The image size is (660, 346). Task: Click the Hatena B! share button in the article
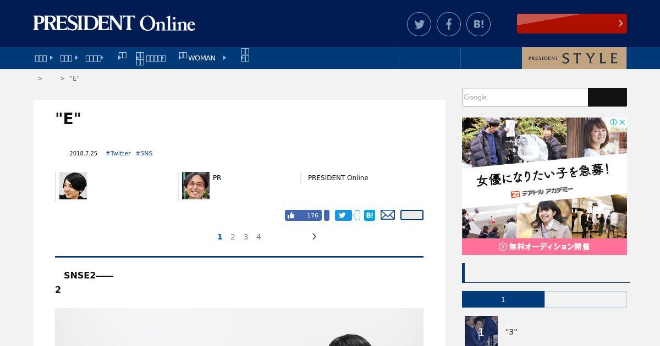click(370, 215)
